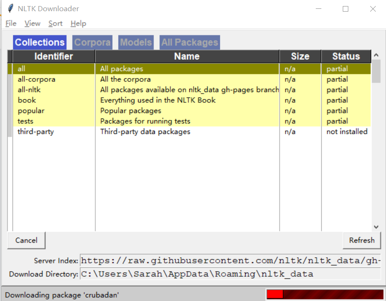The height and width of the screenshot is (301, 386).
Task: Select the "all-corpora" collection row
Action: coord(140,79)
